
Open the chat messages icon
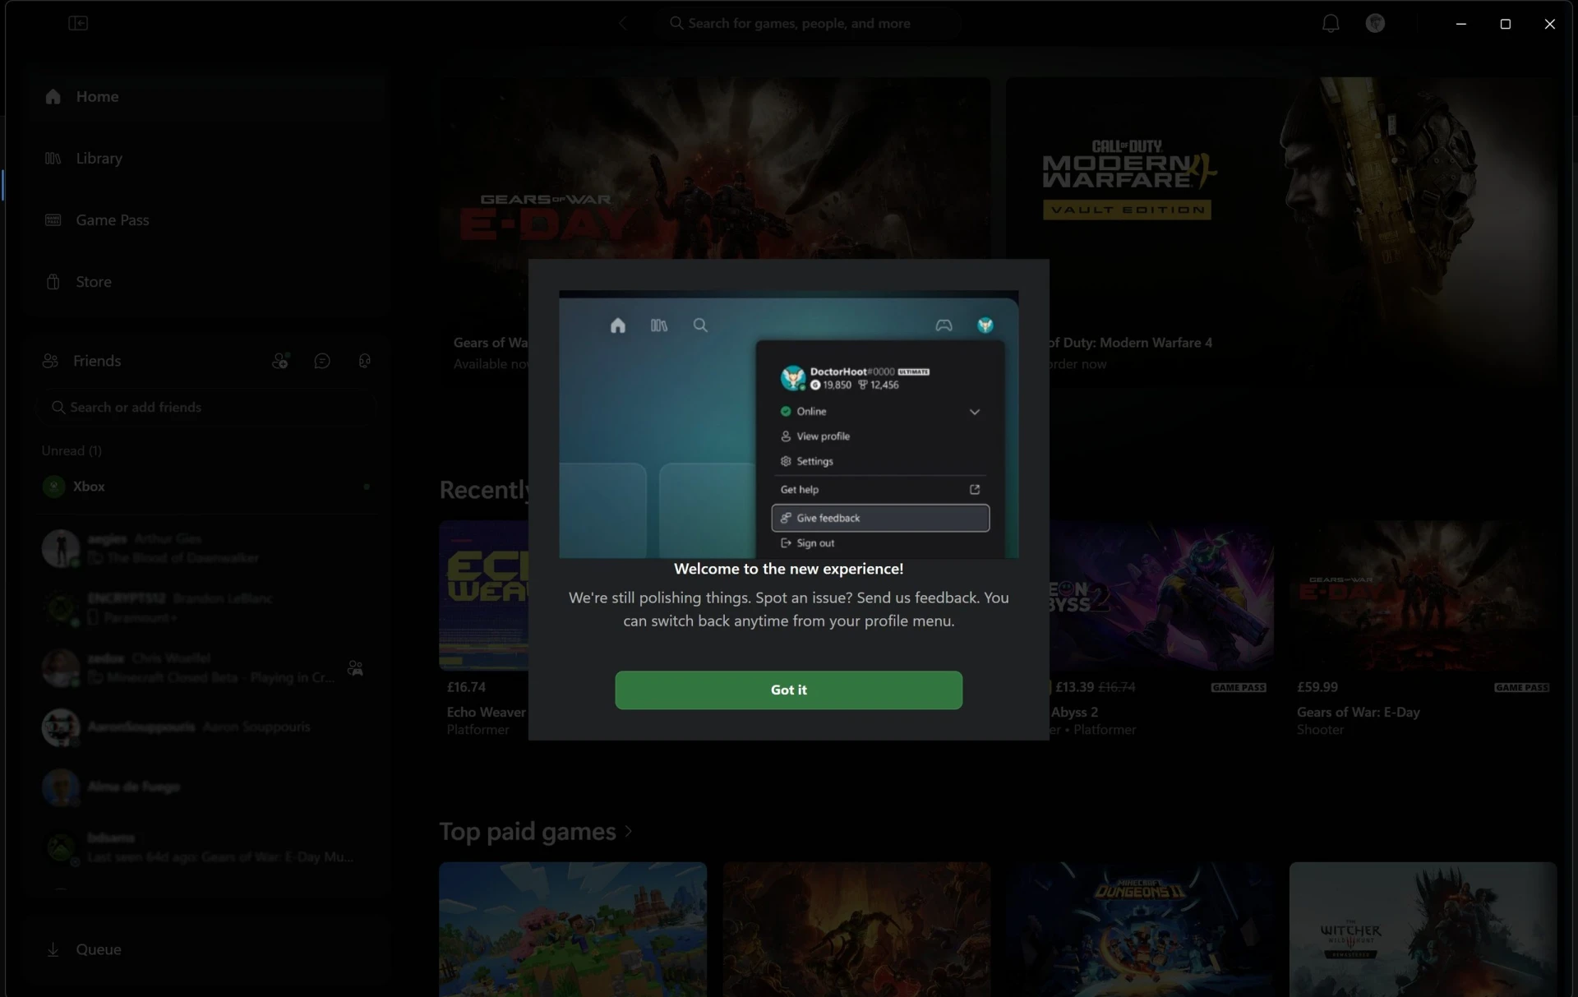tap(322, 361)
